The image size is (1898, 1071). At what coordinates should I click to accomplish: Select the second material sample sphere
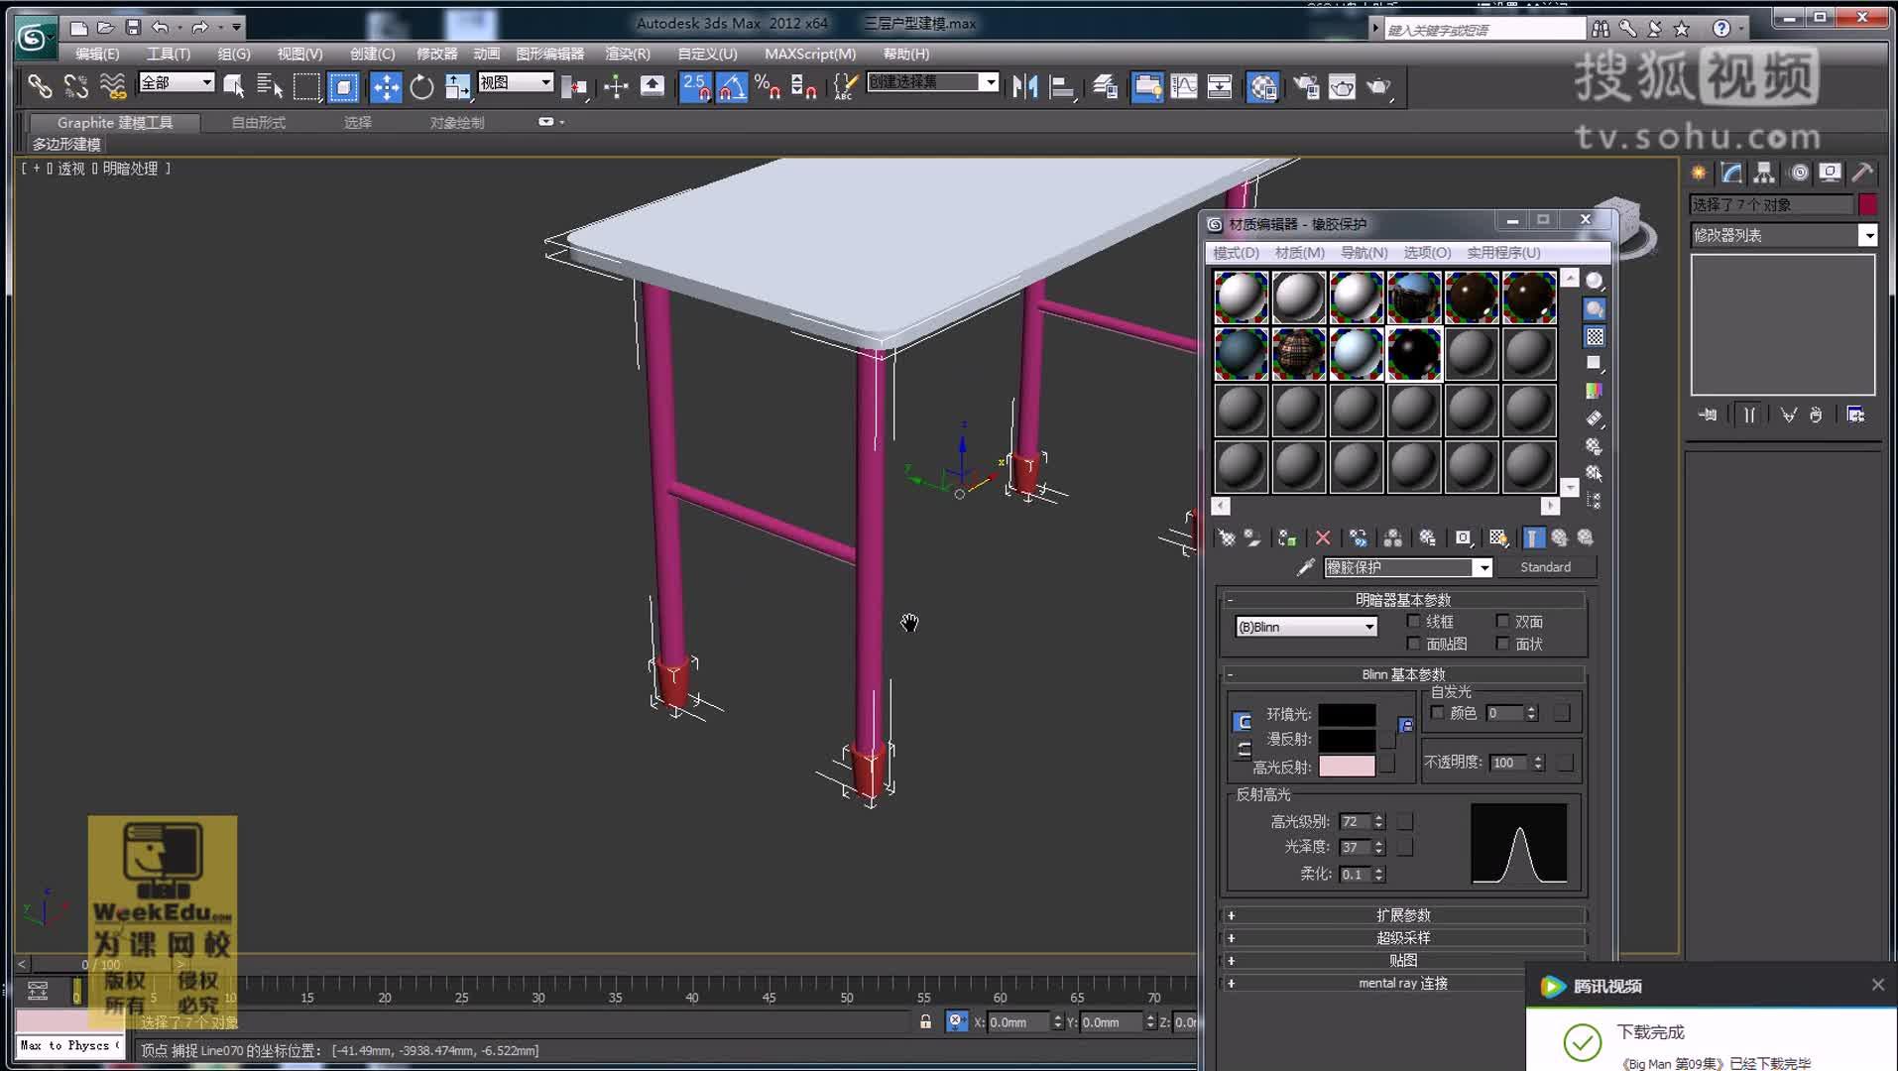tap(1299, 297)
